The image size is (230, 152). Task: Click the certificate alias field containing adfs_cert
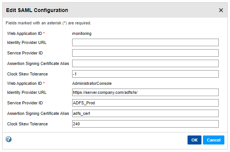145,113
